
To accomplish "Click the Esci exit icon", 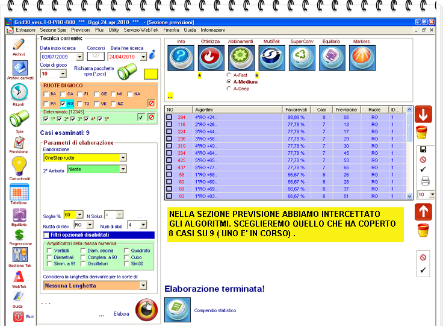I will point(19,317).
